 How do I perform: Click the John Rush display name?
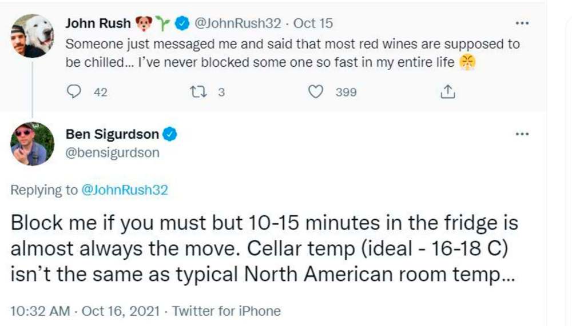98,23
